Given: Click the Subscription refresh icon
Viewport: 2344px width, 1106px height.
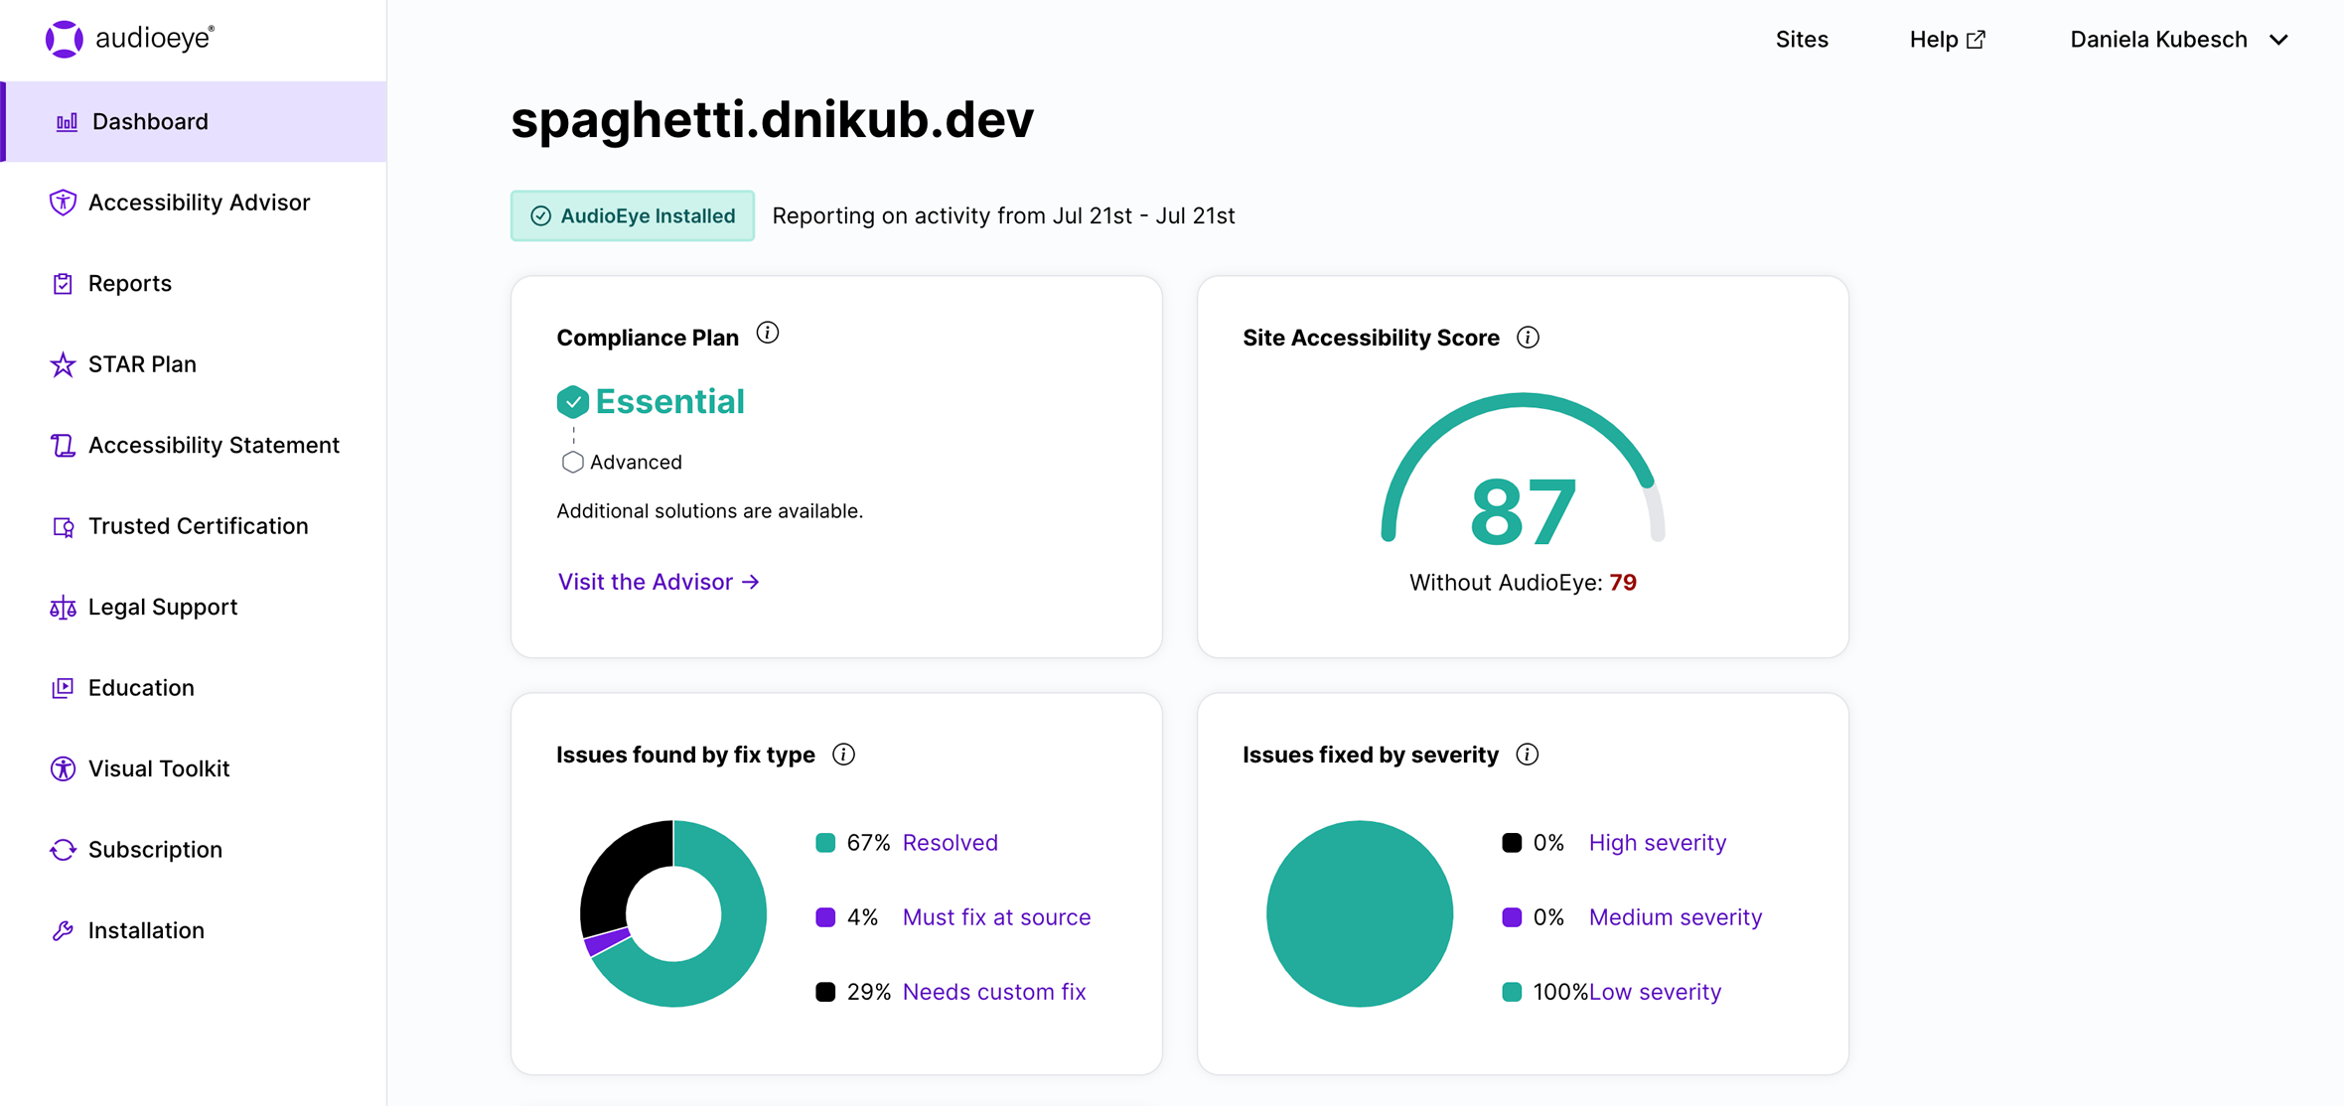Looking at the screenshot, I should coord(63,850).
